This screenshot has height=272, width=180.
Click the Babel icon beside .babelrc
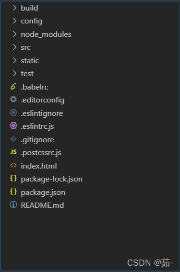(x=13, y=86)
